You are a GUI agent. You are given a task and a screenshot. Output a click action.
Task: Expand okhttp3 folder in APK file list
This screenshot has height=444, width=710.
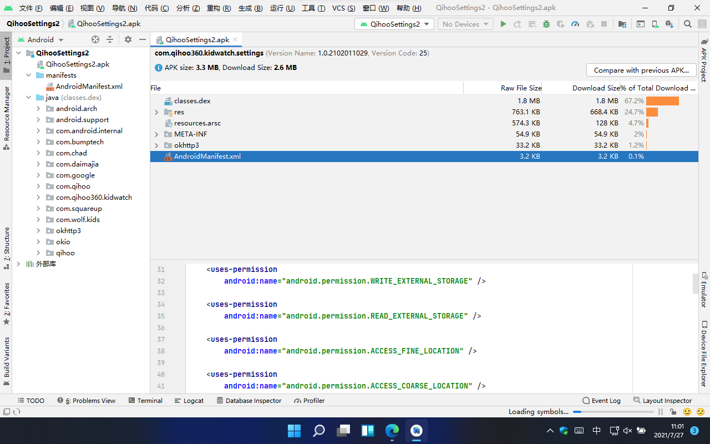[156, 145]
